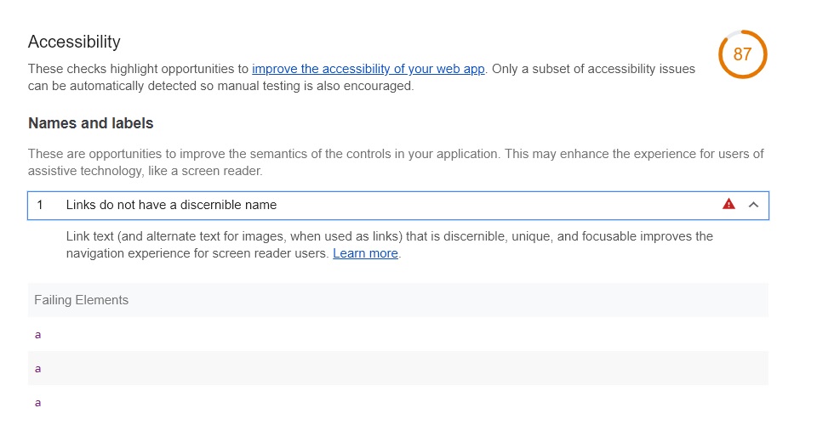
Task: Click the Learn more link
Action: (365, 253)
